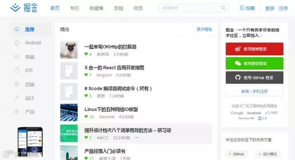Viewport: 295px width, 160px height.
Task: Click the pug thumbnail of OKHttp article
Action: point(69,50)
